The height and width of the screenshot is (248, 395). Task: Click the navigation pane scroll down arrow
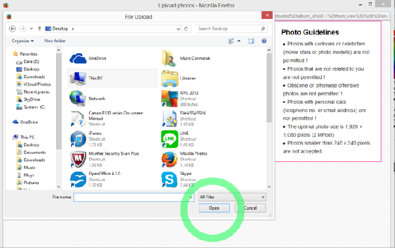pyautogui.click(x=59, y=187)
